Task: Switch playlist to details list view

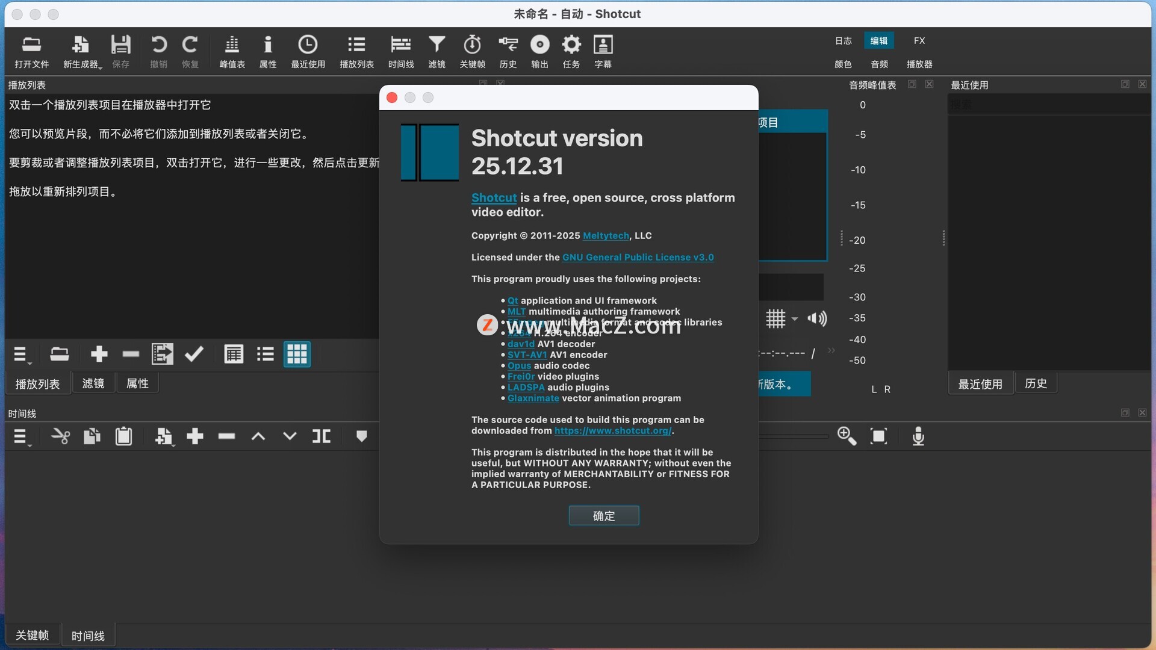Action: coord(234,354)
